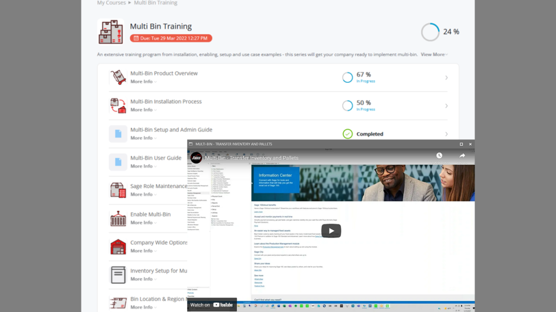Image resolution: width=556 pixels, height=312 pixels.
Task: Click the Watch Later clock icon on the video
Action: pyautogui.click(x=439, y=155)
